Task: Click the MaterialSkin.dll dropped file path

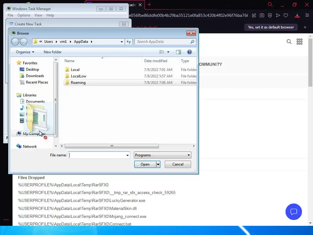Action: (x=77, y=209)
